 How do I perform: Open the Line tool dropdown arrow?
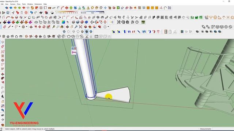(12, 27)
